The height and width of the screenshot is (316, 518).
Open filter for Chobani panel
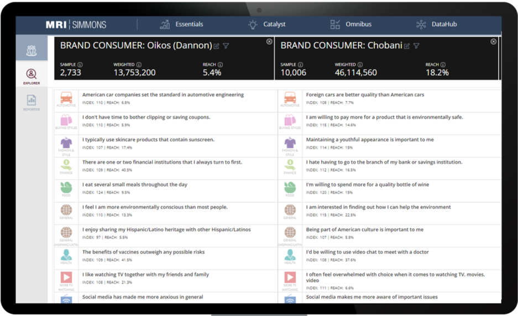[416, 46]
